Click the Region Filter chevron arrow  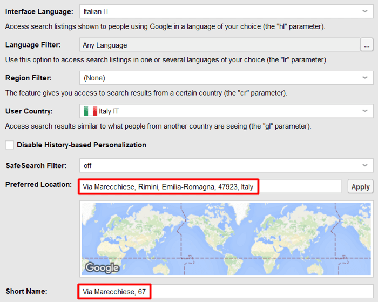point(365,78)
